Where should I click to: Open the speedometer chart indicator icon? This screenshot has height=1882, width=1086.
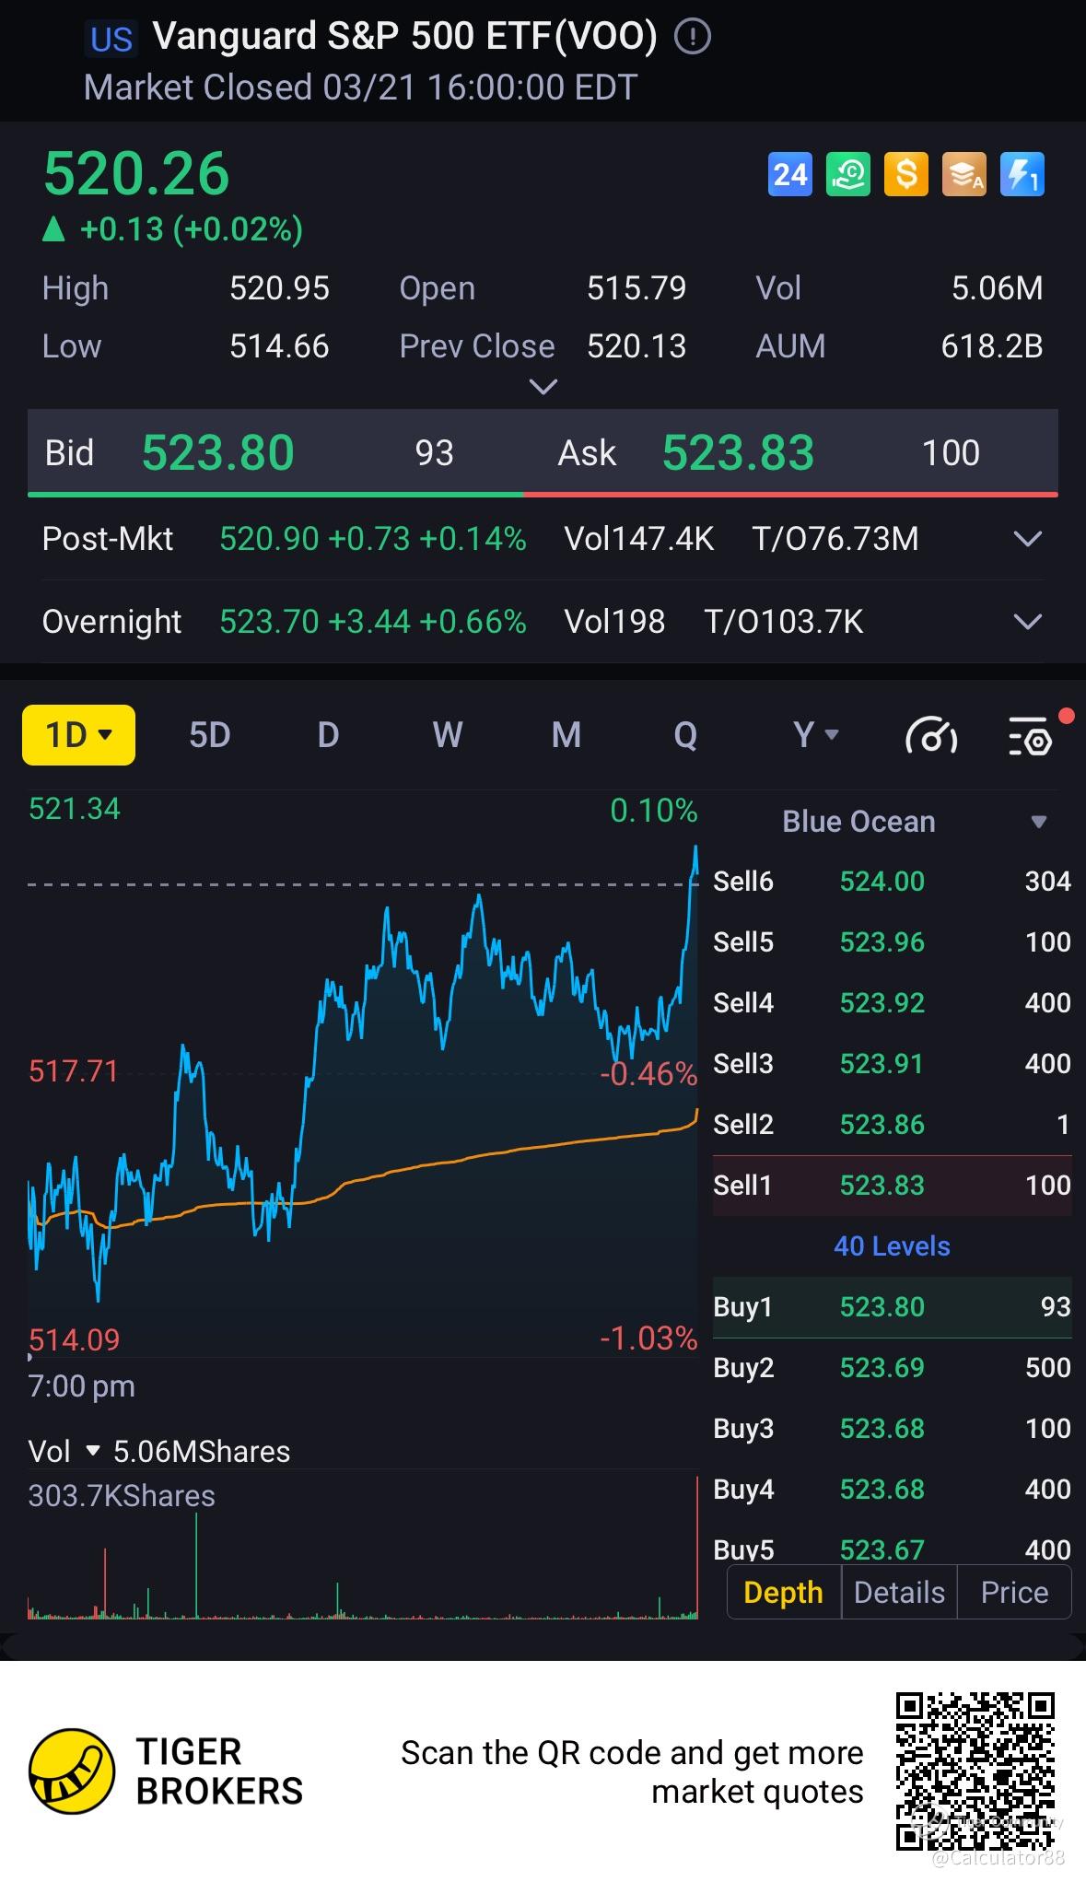tap(931, 736)
